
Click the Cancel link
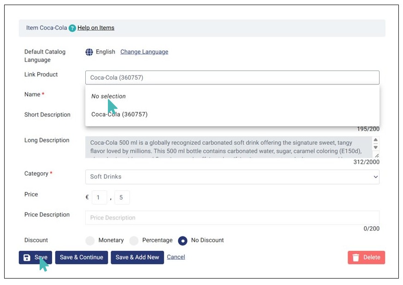176,257
